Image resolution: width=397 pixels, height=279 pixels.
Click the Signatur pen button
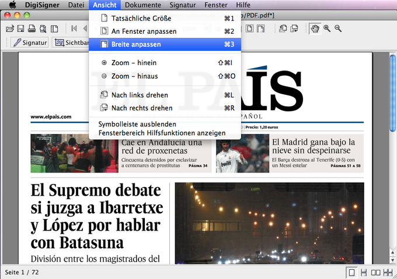coord(30,43)
